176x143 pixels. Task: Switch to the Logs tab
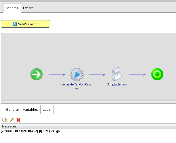[x=47, y=110]
